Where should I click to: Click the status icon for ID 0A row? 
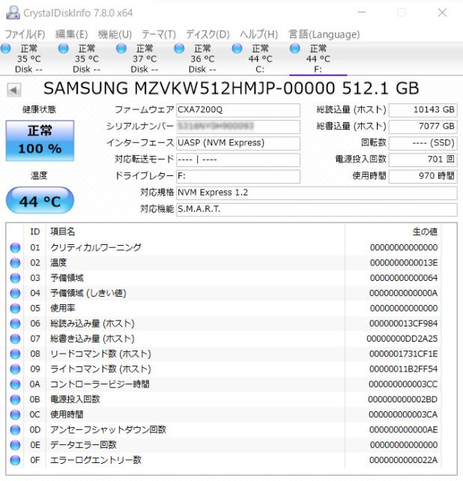point(15,384)
